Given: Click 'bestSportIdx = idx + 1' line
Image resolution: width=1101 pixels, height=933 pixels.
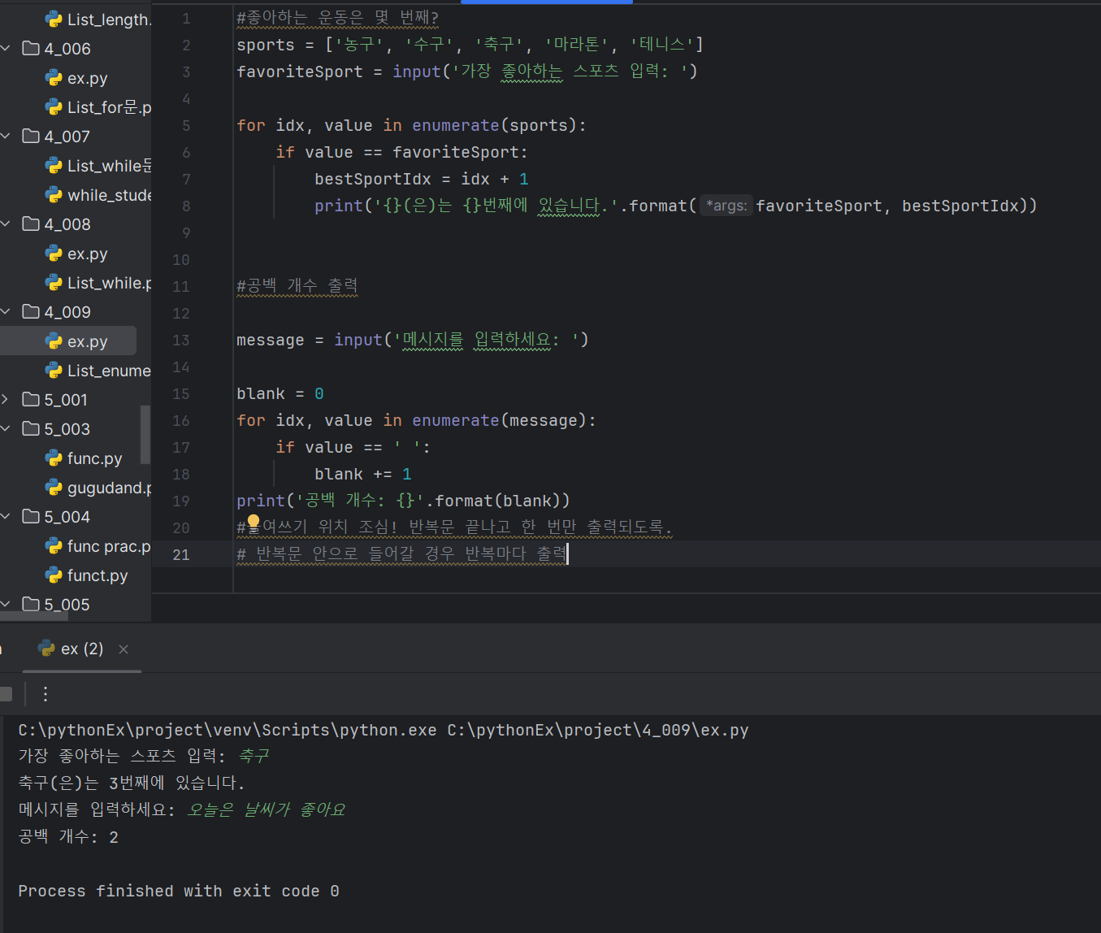Looking at the screenshot, I should pos(422,179).
